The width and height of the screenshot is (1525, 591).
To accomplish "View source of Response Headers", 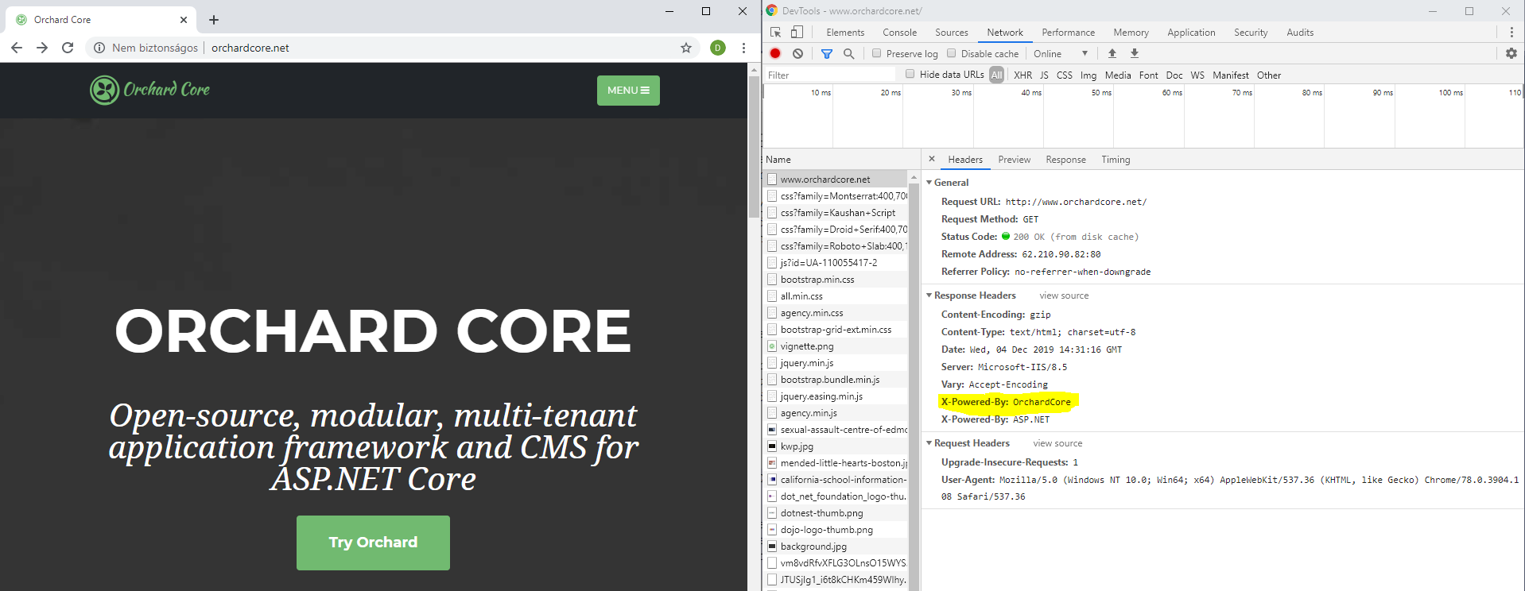I will [1064, 295].
